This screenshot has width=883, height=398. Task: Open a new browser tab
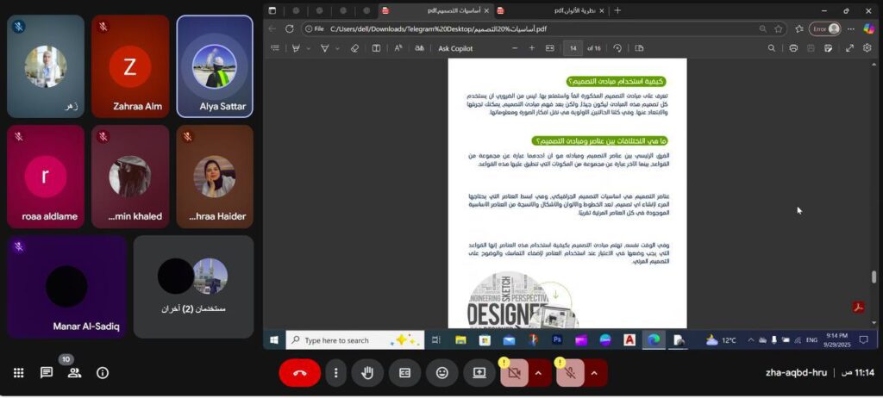pyautogui.click(x=617, y=10)
